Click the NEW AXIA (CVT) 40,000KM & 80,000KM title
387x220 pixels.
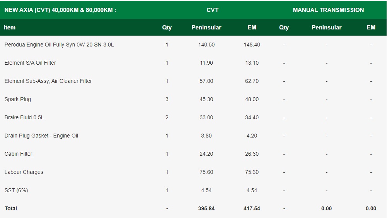click(x=60, y=10)
